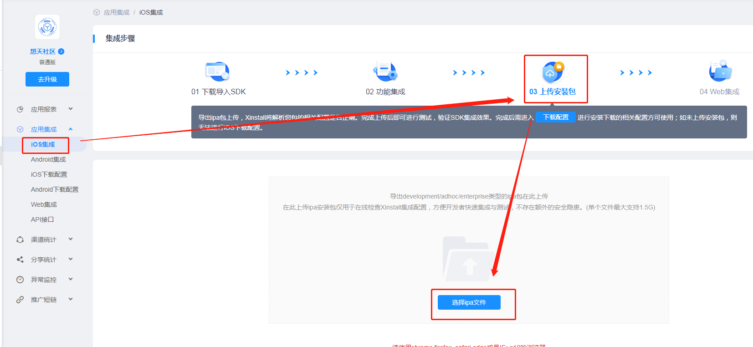753x347 pixels.
Task: Click the 02 功能集成 step label
Action: coord(385,92)
